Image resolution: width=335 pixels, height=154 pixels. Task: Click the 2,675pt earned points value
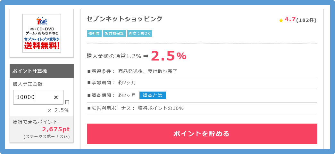pyautogui.click(x=56, y=129)
